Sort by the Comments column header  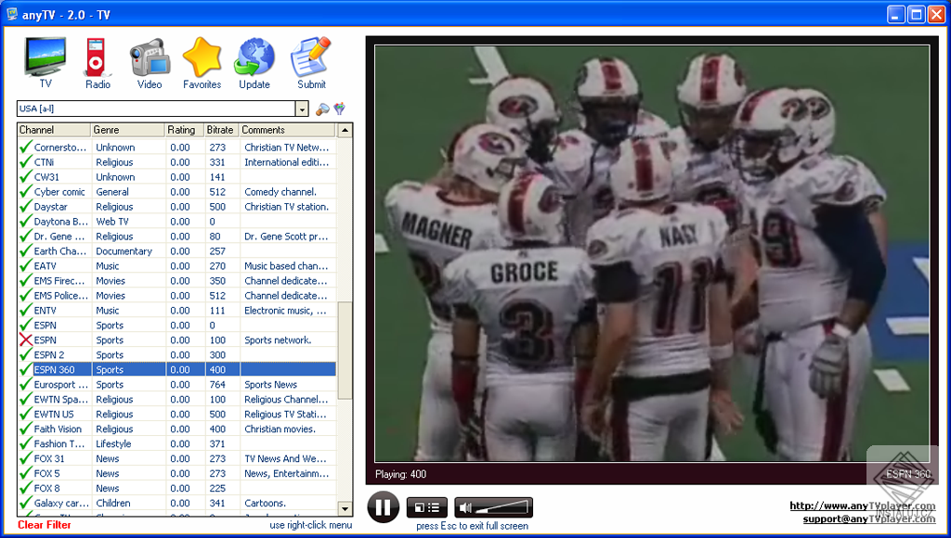(x=287, y=130)
